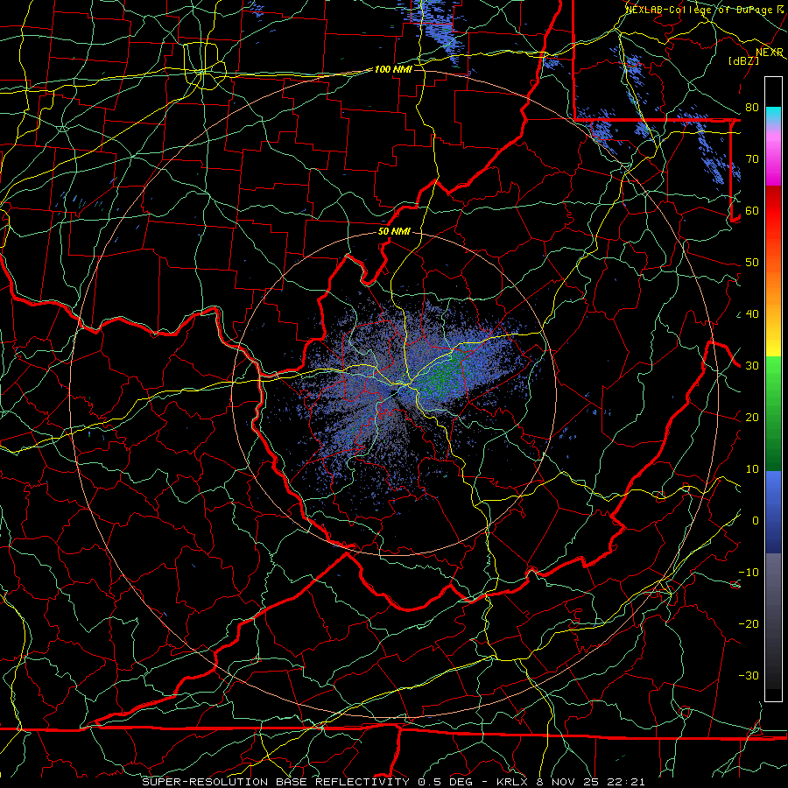
Task: Click the 20 value on the color scale
Action: point(752,417)
